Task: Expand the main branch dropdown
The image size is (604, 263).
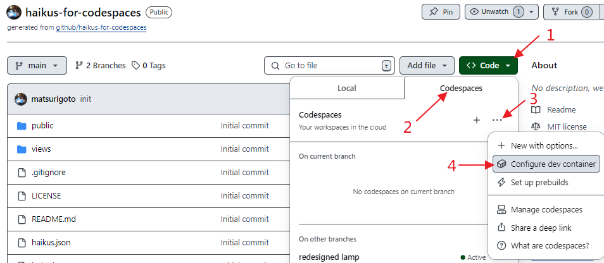Action: pos(37,65)
